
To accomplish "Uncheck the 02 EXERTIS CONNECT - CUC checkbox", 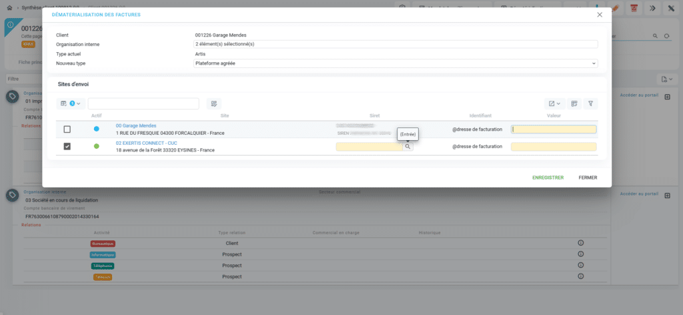I will coord(67,147).
